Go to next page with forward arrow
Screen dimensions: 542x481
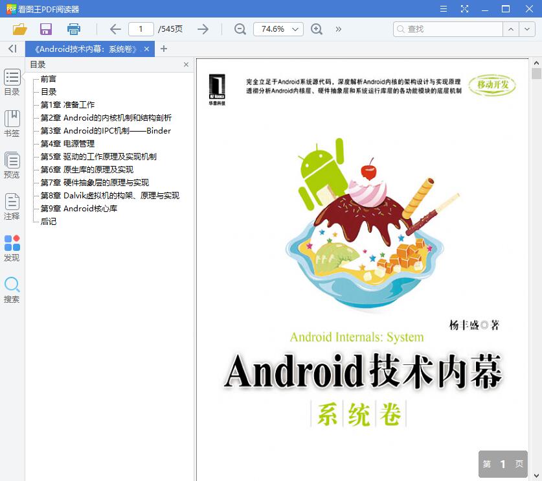[x=203, y=29]
